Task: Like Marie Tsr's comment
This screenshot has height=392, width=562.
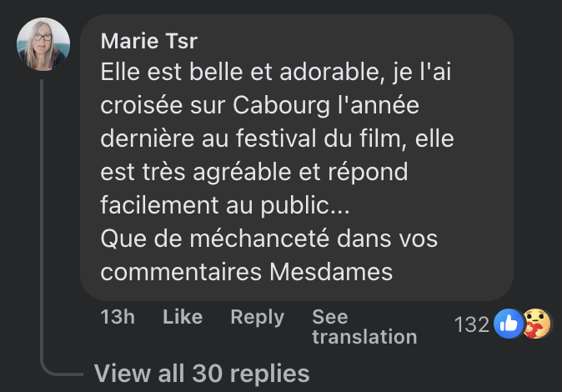Action: (183, 317)
